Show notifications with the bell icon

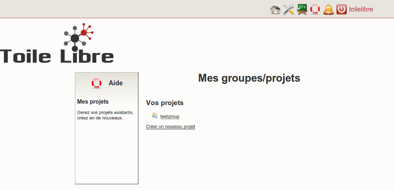tap(328, 9)
